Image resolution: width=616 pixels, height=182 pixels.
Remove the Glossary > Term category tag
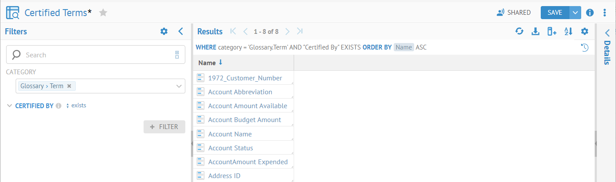coord(69,86)
